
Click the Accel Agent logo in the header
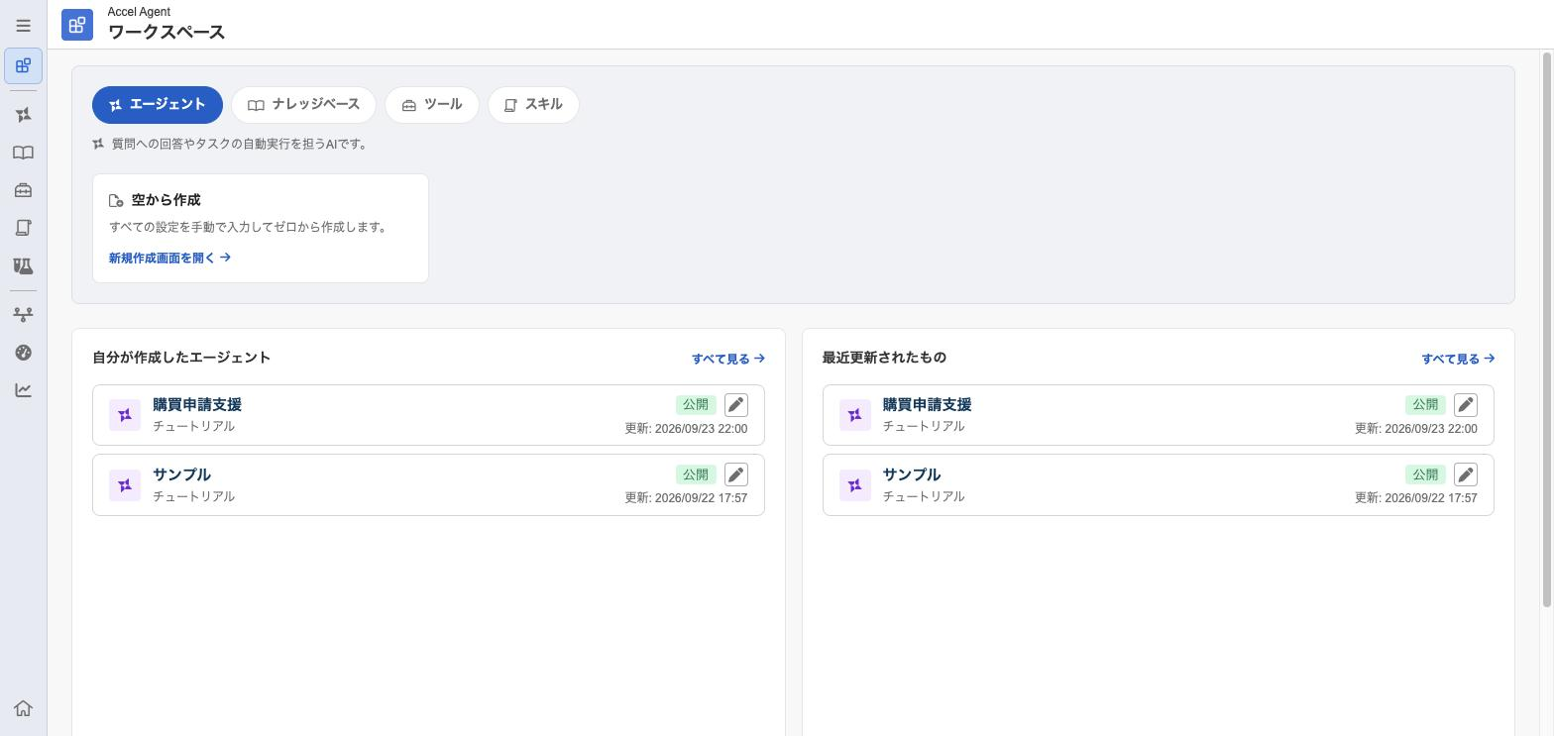tap(77, 25)
